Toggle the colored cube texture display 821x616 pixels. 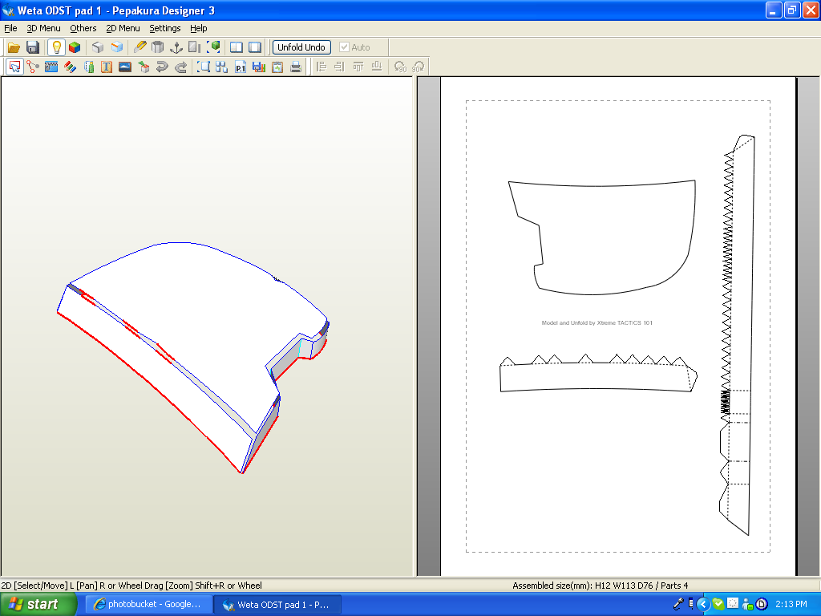[x=75, y=47]
